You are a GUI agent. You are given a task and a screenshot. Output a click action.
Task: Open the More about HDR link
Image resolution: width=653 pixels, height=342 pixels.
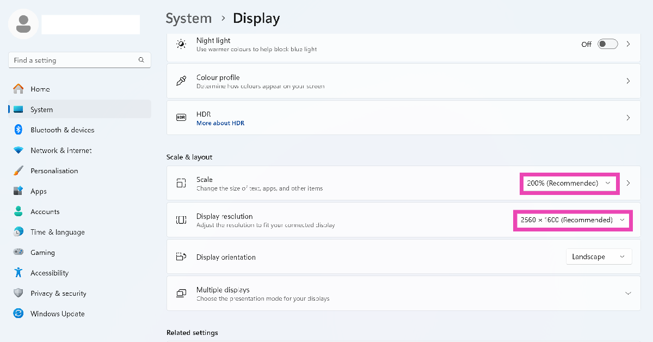(220, 123)
